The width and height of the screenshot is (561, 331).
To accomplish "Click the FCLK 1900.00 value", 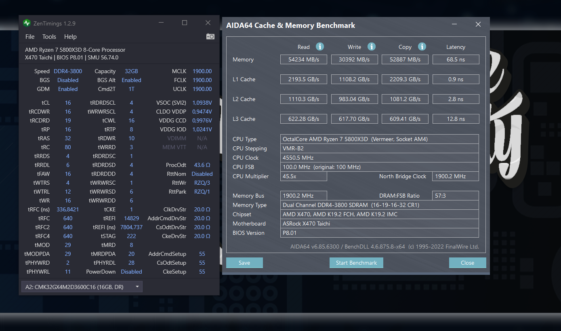I will click(202, 80).
